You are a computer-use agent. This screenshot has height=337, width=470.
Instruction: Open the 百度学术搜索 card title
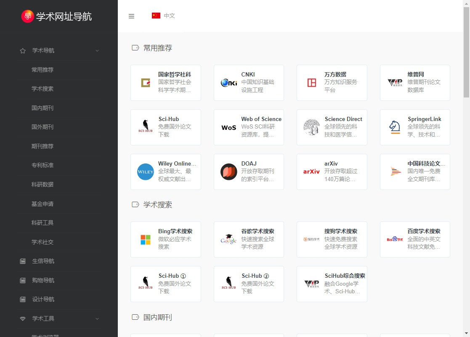coord(424,232)
